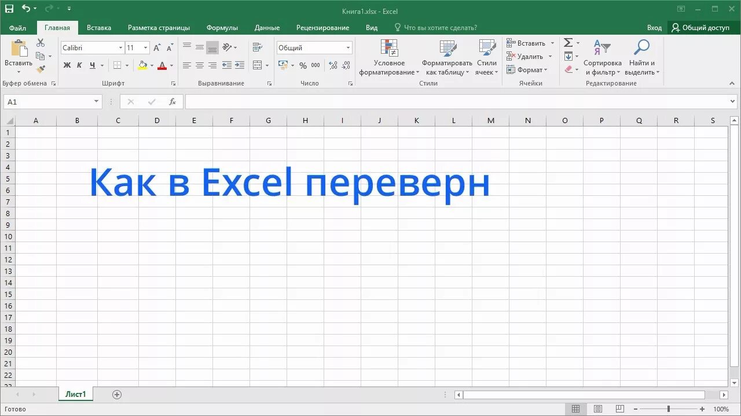The image size is (741, 416).
Task: Click Общий доступ share button
Action: [700, 28]
